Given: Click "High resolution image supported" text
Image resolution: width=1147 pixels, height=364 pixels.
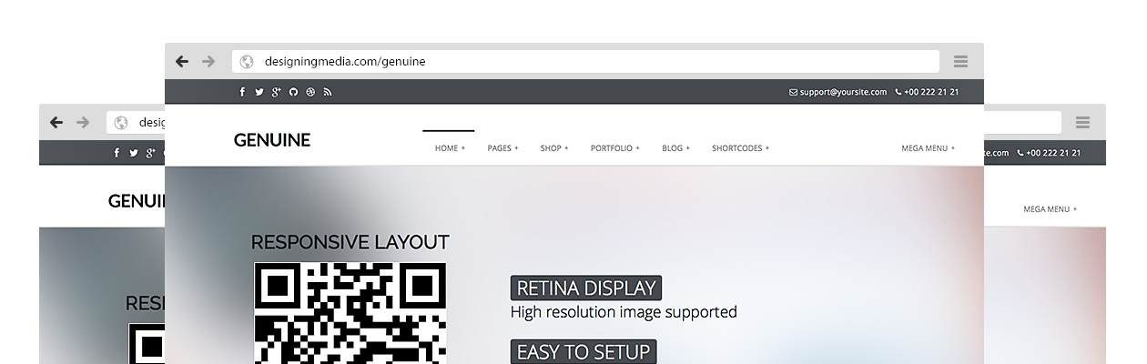Looking at the screenshot, I should pos(624,312).
